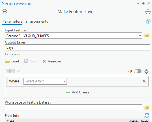The image size is (152, 122).
Task: Browse for a Workspace or Feature Dataset folder
Action: point(147,108)
